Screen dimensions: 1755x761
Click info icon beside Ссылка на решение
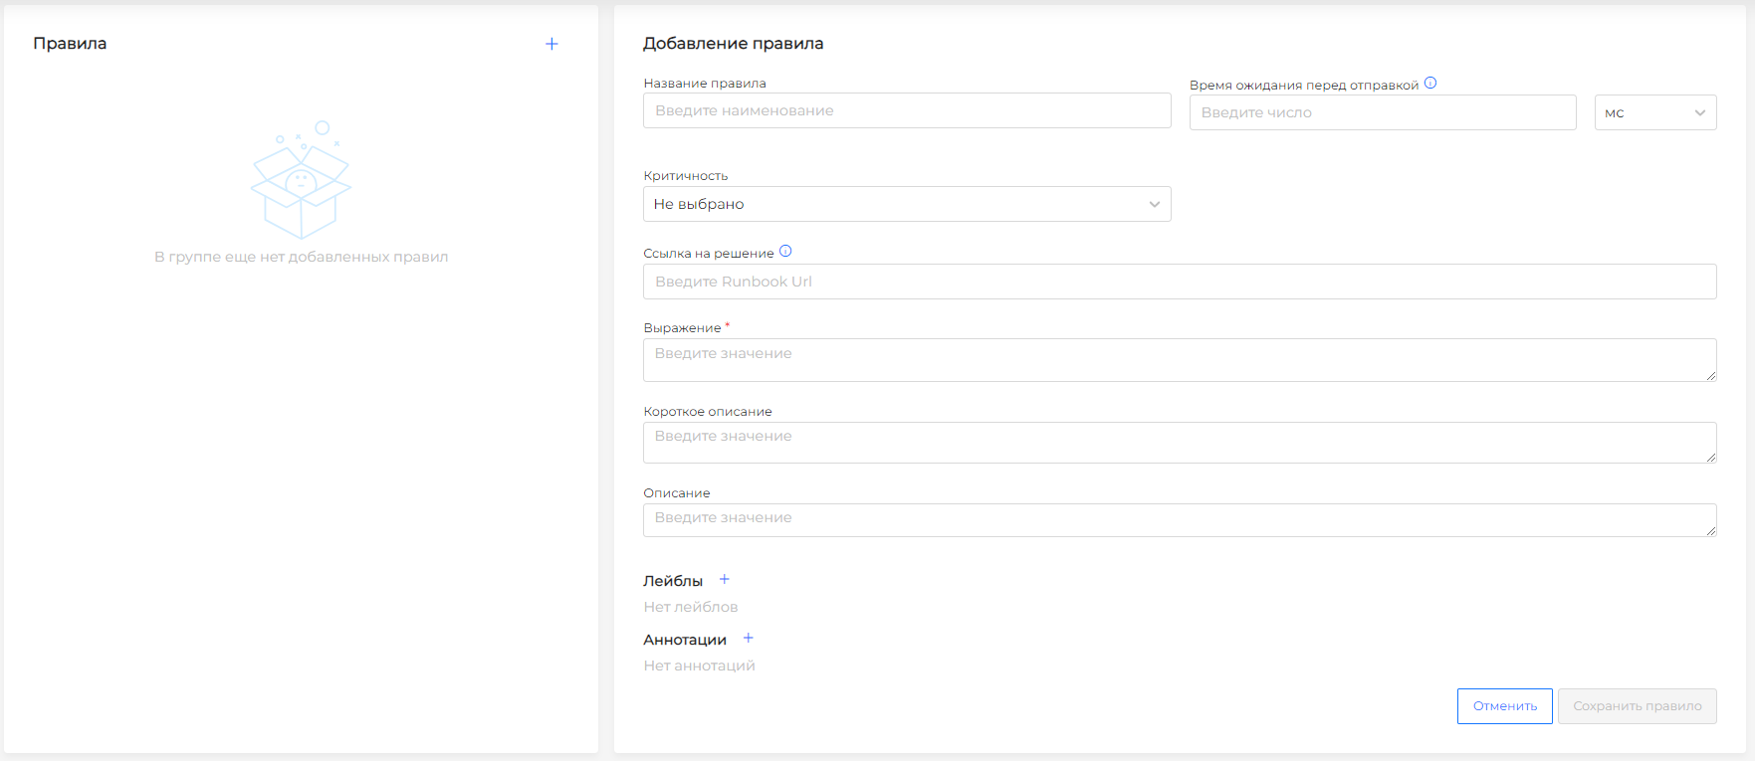click(x=785, y=252)
